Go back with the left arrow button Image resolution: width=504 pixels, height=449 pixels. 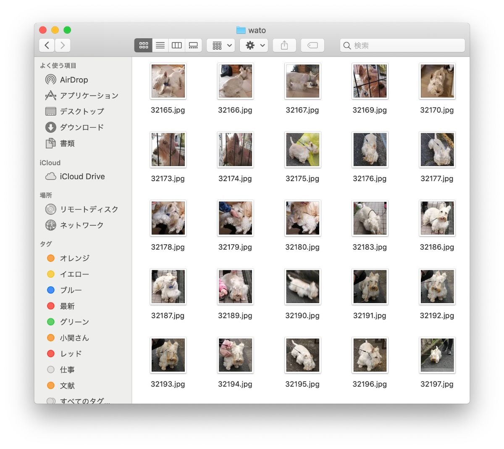[47, 45]
